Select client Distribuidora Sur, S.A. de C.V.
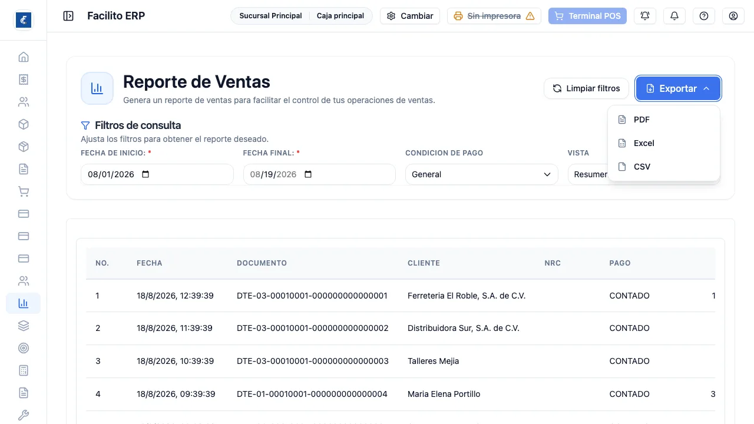 [x=464, y=328]
